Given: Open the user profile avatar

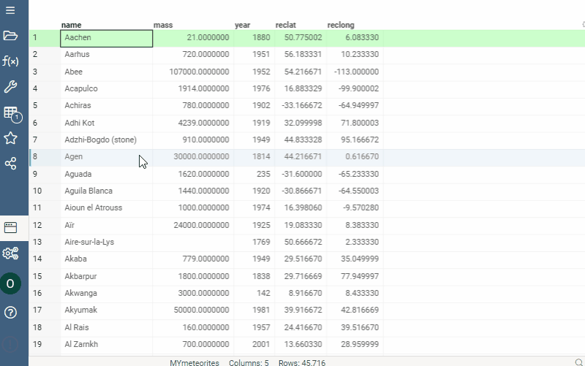Looking at the screenshot, I should coord(10,283).
